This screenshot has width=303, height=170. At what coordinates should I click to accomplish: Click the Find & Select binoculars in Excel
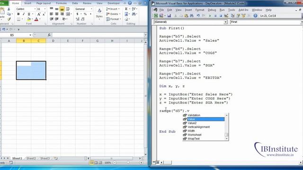[134, 14]
